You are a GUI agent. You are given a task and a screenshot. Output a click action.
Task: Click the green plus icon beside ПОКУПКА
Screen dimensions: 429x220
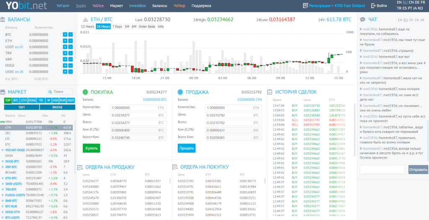coord(85,92)
